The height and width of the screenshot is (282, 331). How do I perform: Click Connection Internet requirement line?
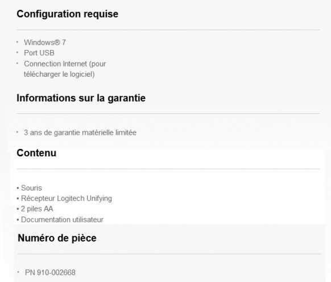65,64
